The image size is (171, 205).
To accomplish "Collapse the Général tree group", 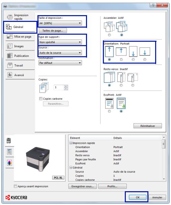I will click(71, 168).
